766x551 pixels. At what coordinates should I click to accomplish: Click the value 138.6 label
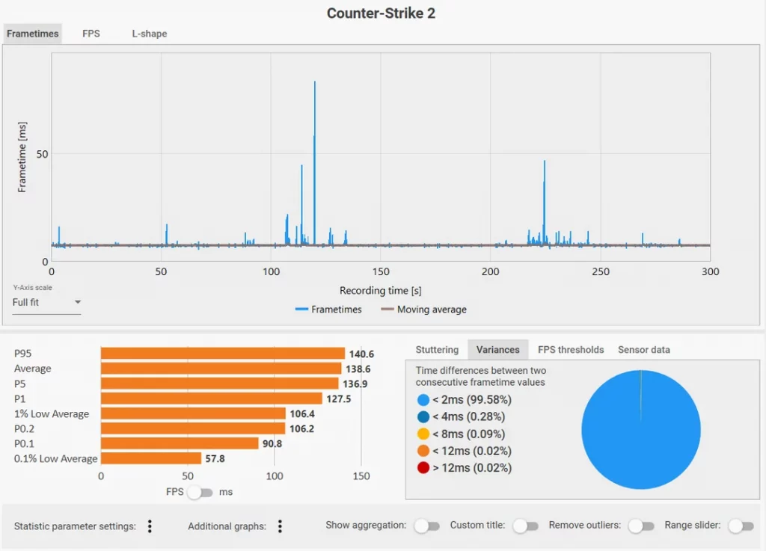coord(358,369)
